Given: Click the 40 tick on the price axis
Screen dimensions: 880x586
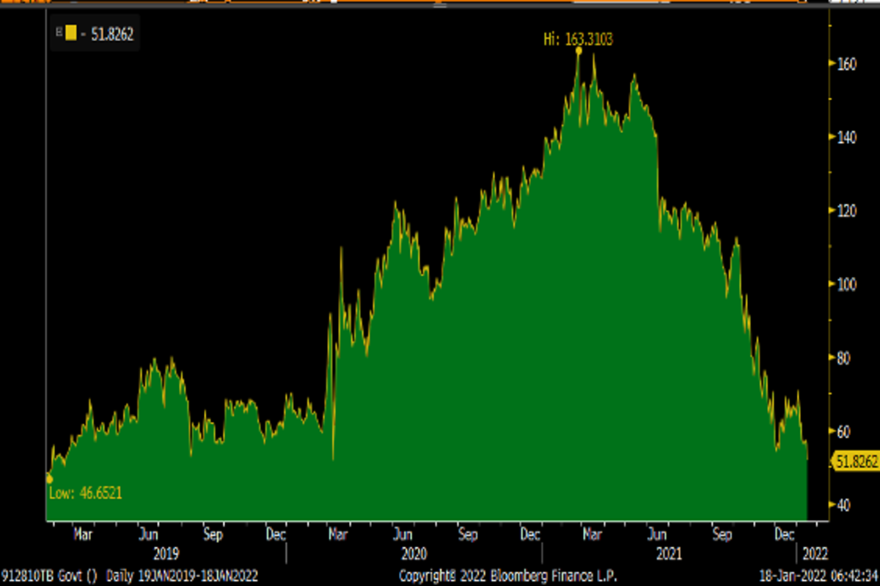Looking at the screenshot, I should (x=844, y=505).
